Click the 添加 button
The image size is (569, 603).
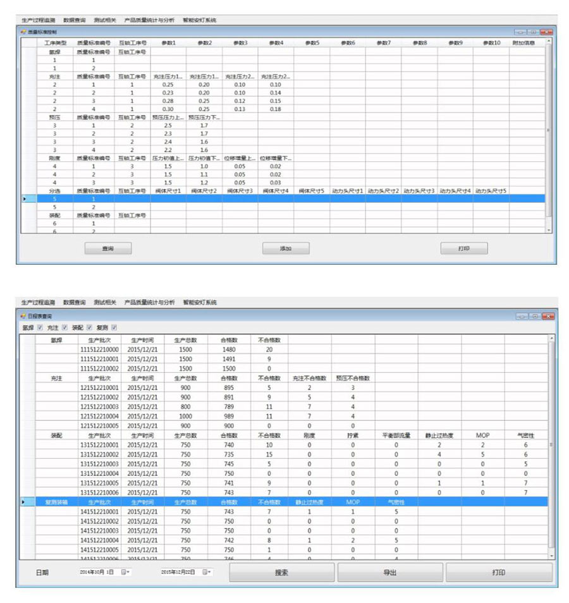point(286,248)
